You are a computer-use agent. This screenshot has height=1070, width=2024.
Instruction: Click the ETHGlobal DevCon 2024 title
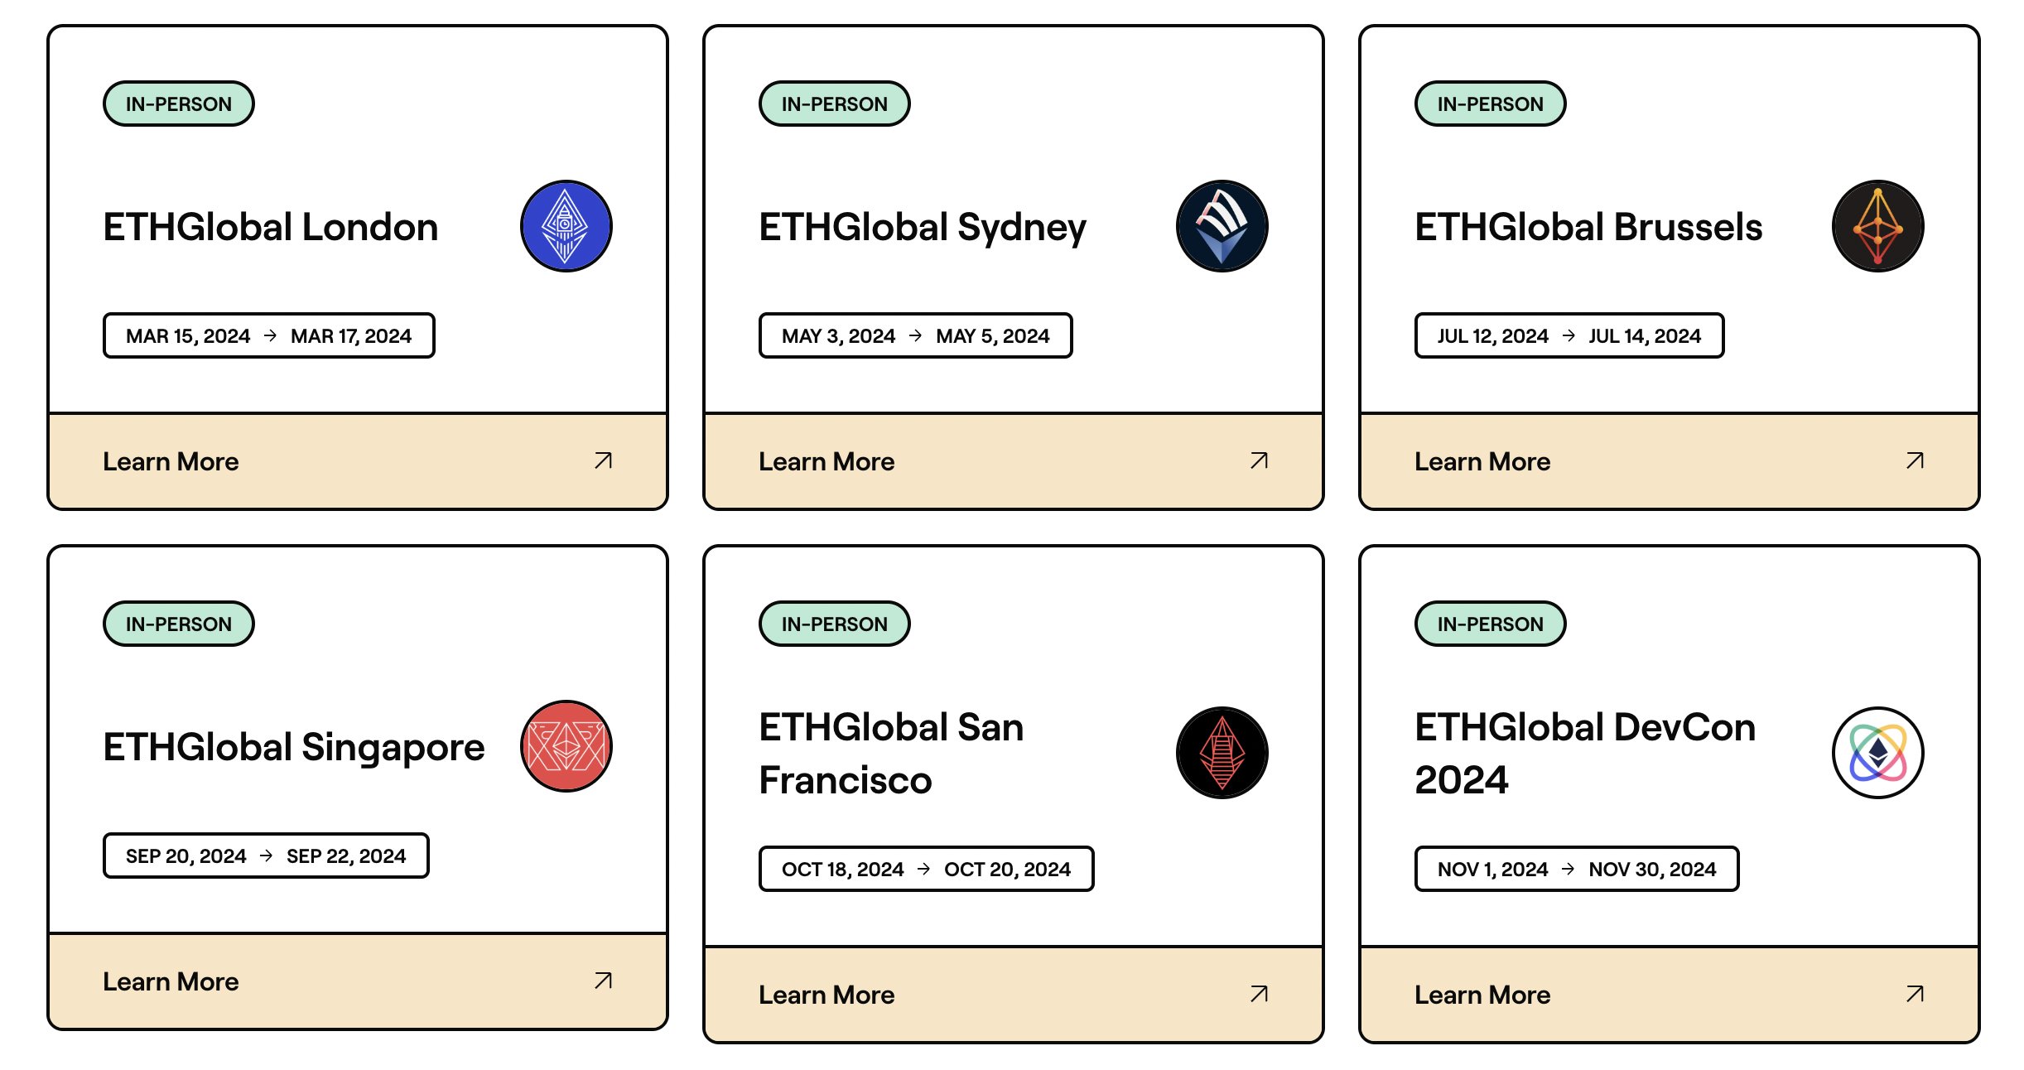[1584, 753]
